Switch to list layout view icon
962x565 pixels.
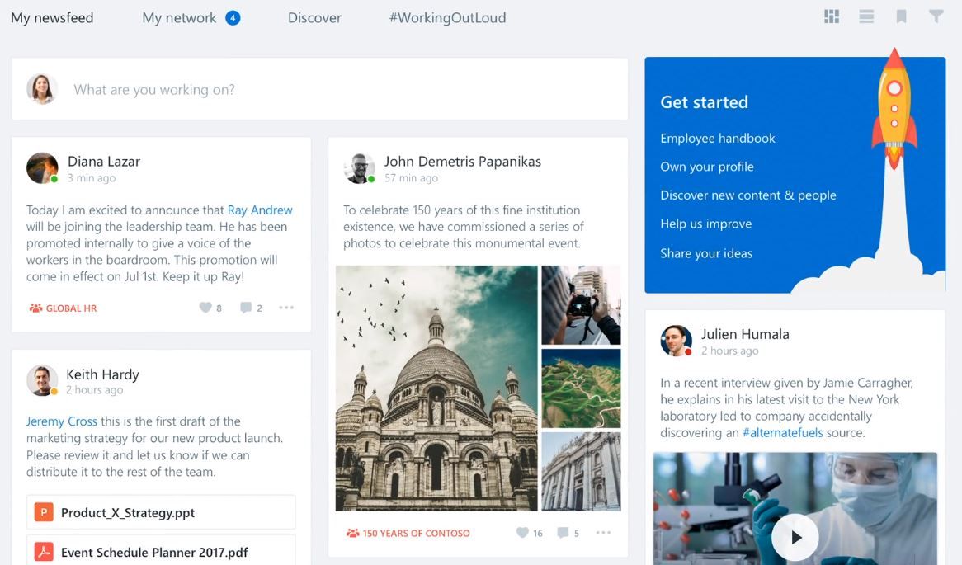(866, 16)
